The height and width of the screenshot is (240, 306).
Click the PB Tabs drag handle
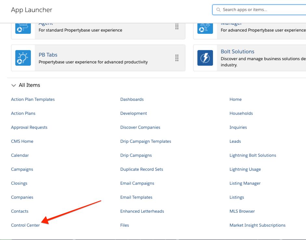(177, 58)
